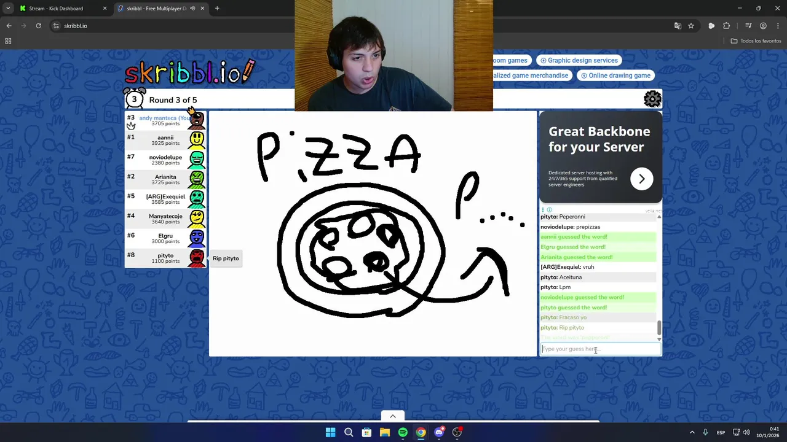The image size is (787, 442).
Task: Click the microphone tray icon
Action: click(x=705, y=432)
